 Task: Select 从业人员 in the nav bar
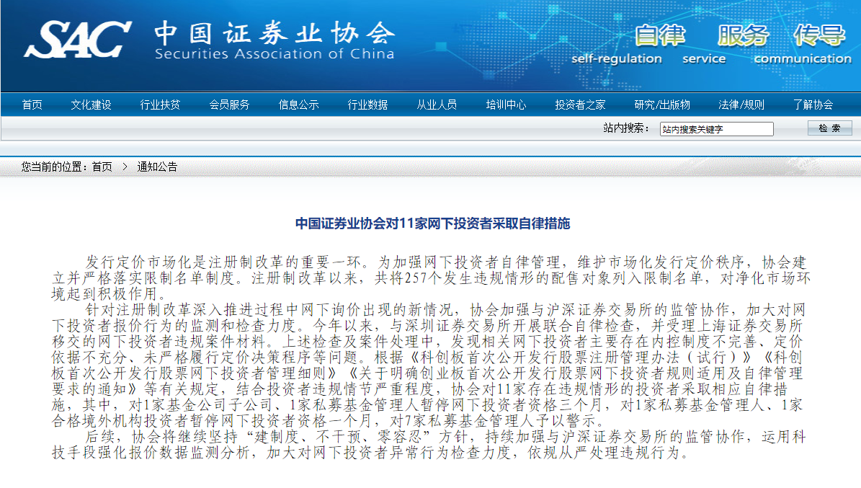[x=437, y=105]
